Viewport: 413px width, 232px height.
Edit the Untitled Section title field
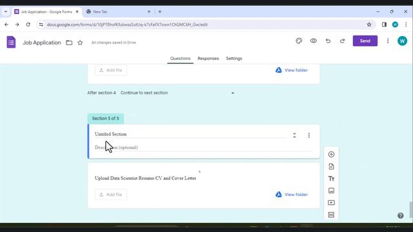tap(190, 134)
